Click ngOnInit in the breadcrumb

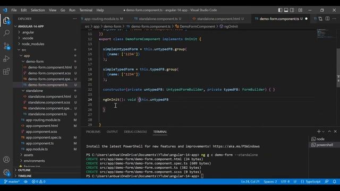click(231, 27)
